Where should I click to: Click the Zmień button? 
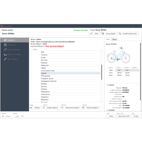click(95, 34)
